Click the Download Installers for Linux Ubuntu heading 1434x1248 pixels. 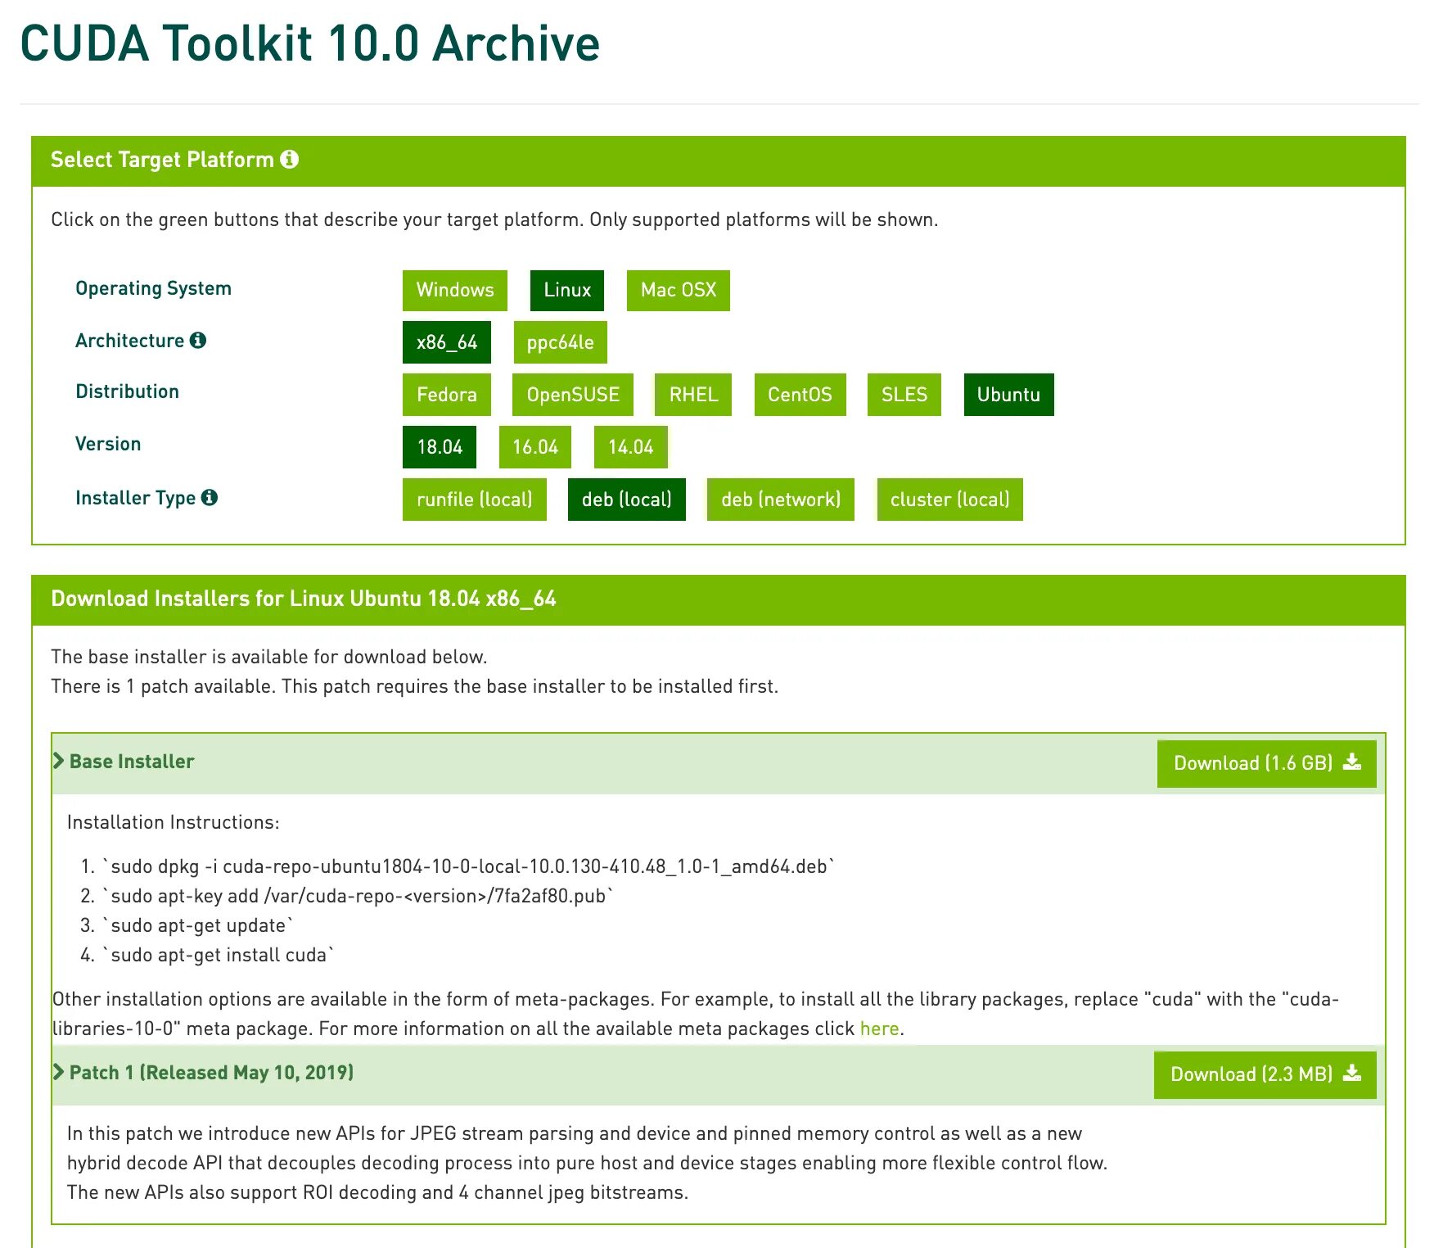[304, 599]
